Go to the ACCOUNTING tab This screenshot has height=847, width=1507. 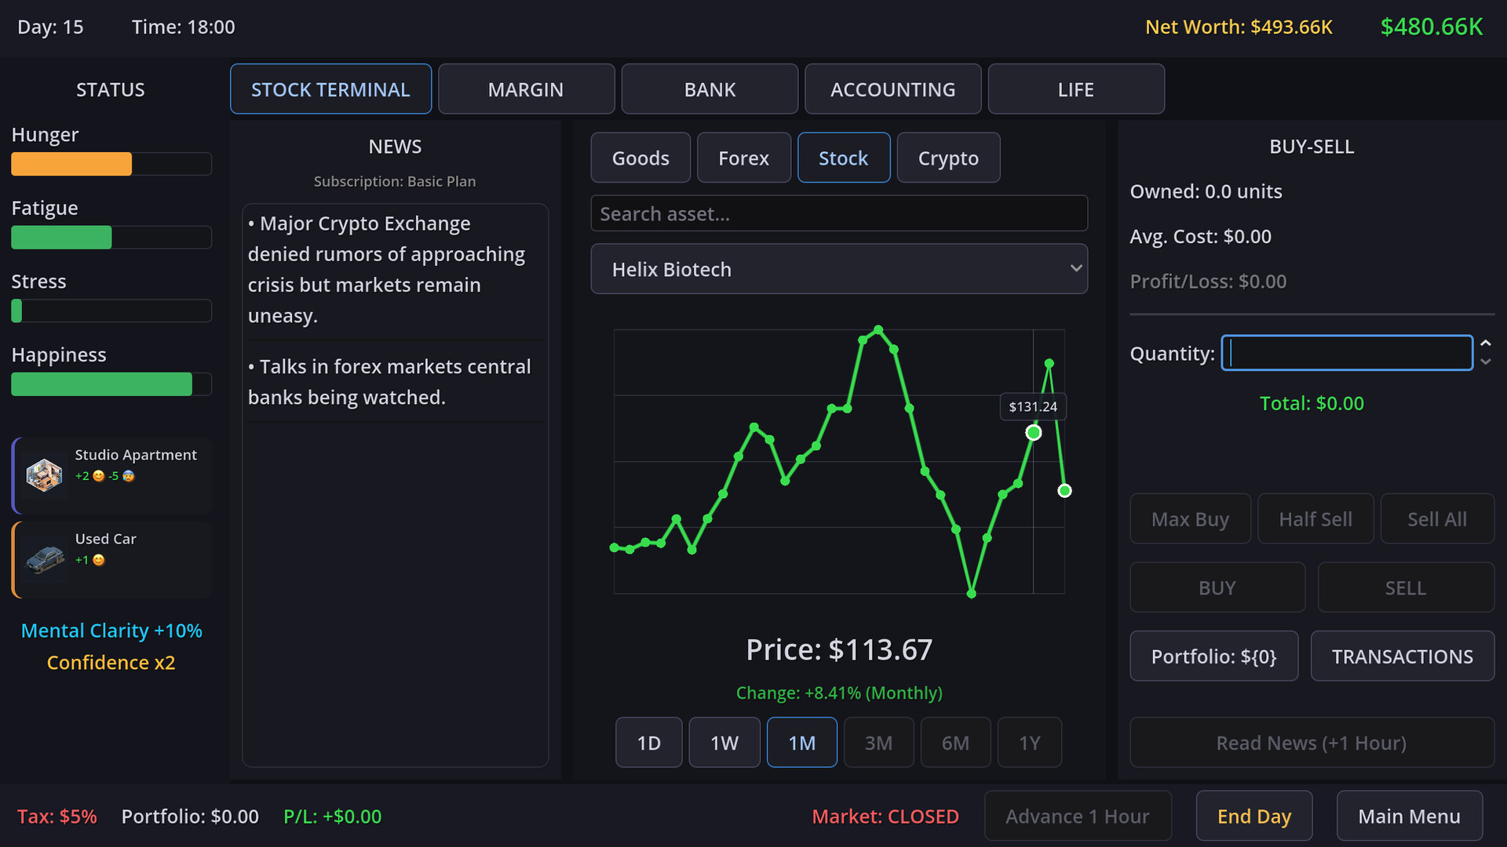click(x=892, y=89)
